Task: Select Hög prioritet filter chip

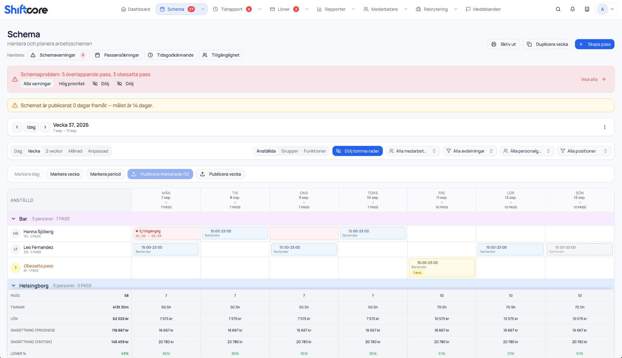Action: tap(72, 84)
